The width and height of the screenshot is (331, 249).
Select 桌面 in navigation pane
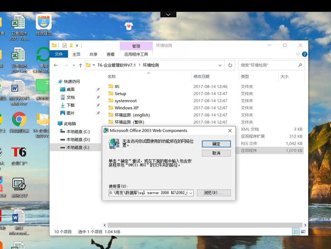[68, 89]
